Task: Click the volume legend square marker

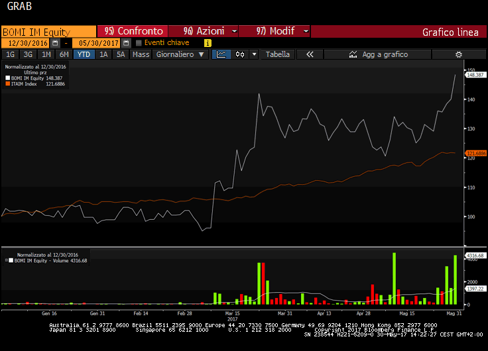Action: coord(10,261)
